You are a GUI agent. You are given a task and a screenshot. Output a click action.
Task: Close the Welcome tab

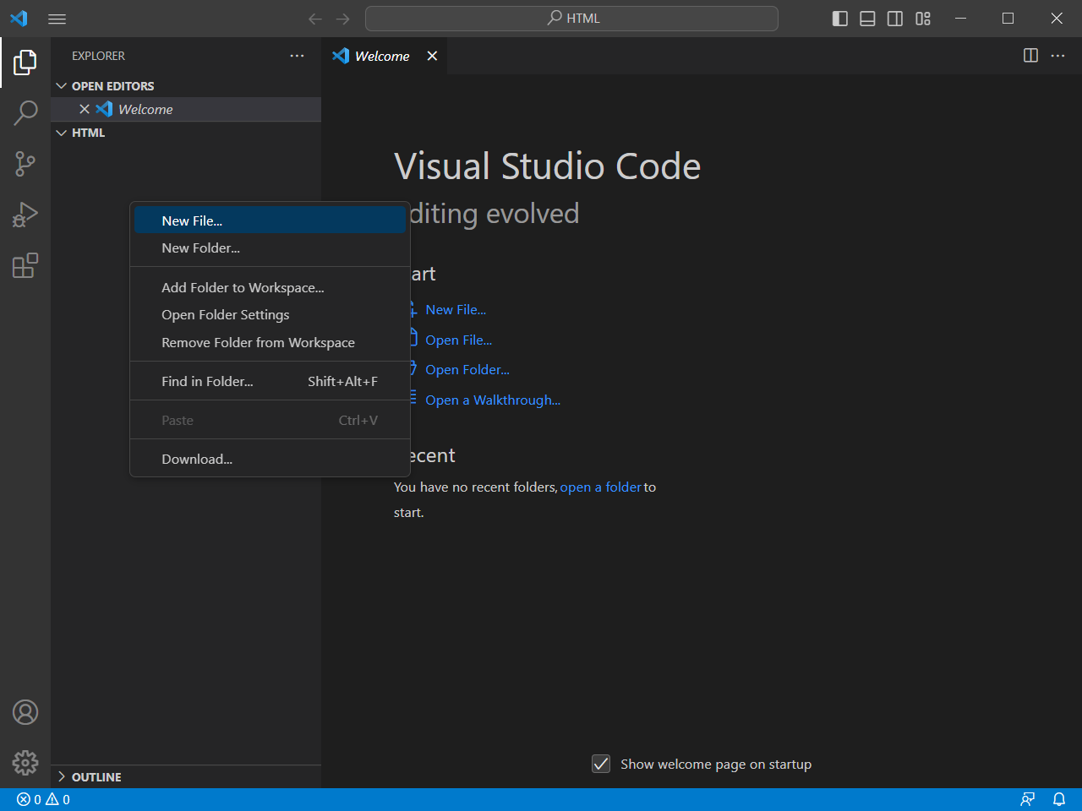click(x=432, y=56)
